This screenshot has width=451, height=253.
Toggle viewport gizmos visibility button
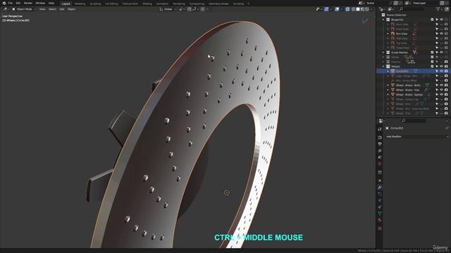(326, 9)
